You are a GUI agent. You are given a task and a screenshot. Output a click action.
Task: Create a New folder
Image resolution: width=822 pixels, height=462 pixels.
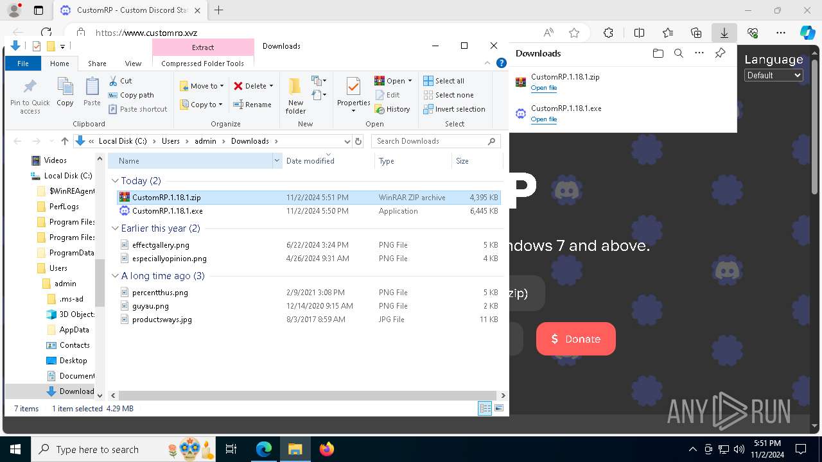(295, 96)
